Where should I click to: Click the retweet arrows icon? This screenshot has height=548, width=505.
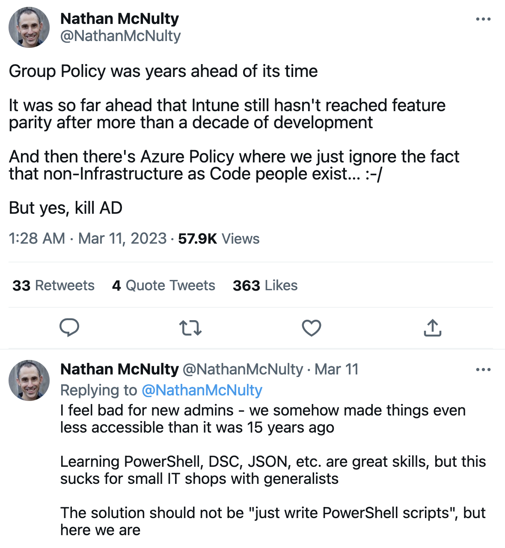point(190,328)
